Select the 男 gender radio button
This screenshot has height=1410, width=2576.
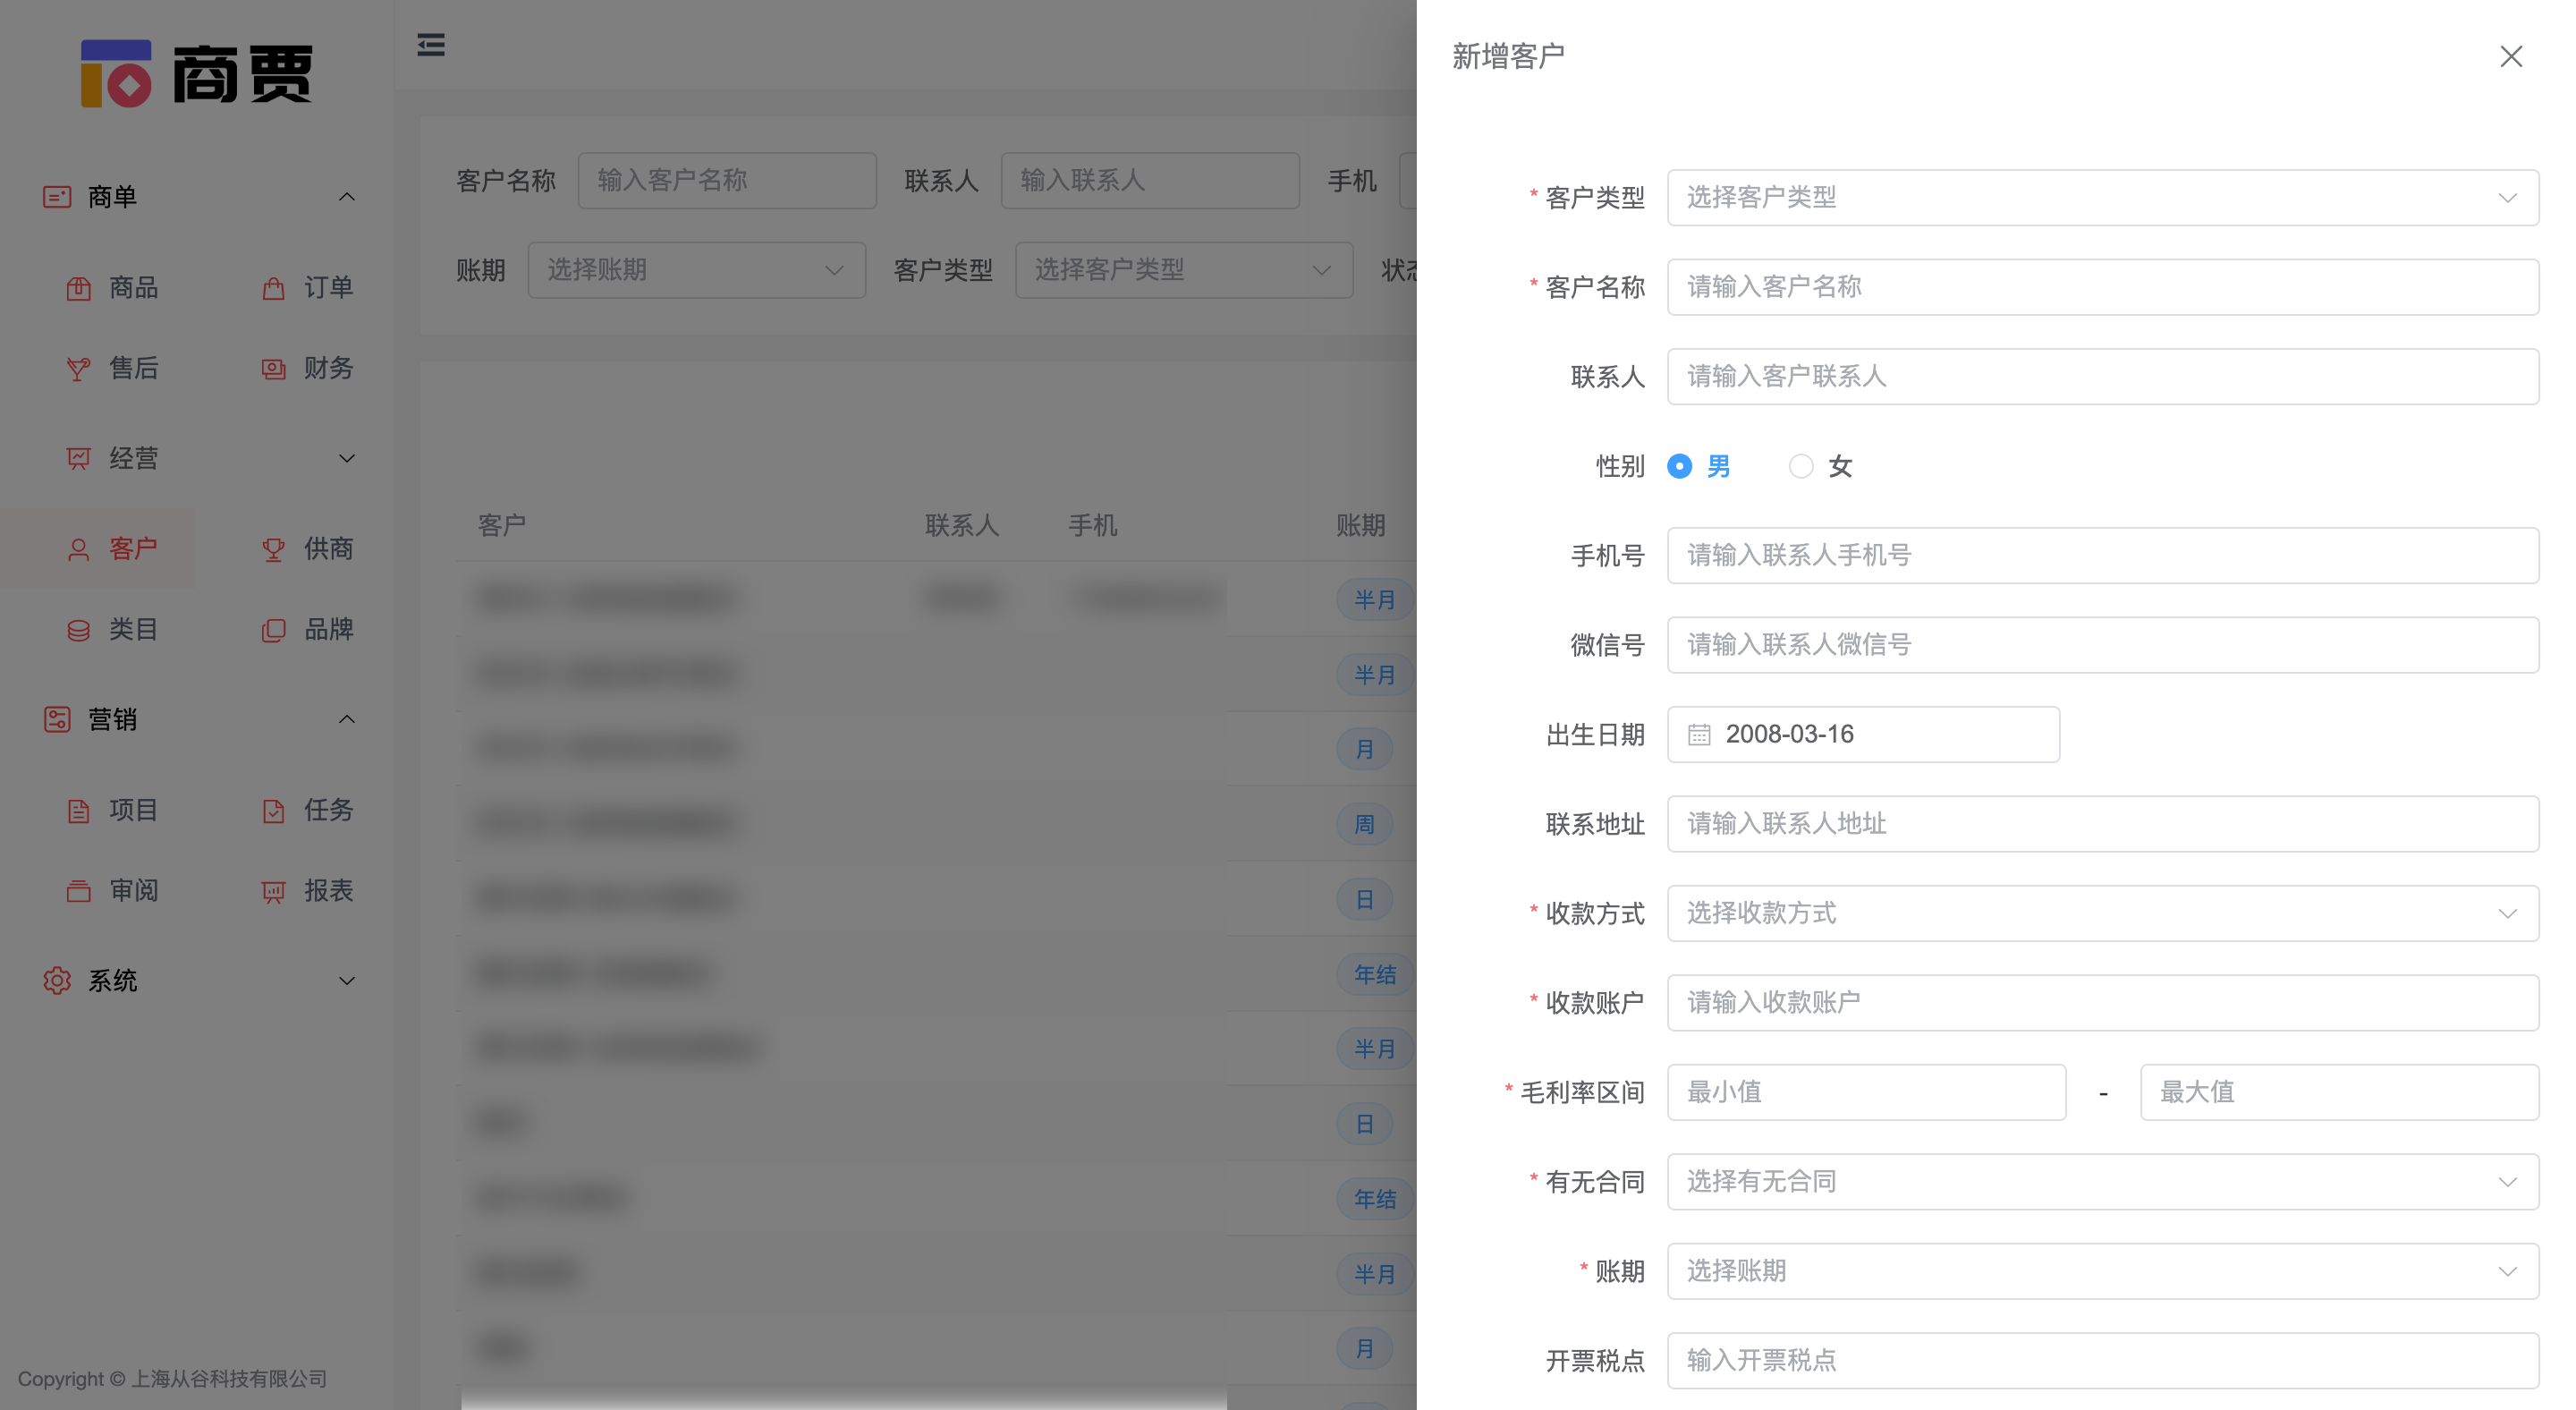(x=1680, y=466)
